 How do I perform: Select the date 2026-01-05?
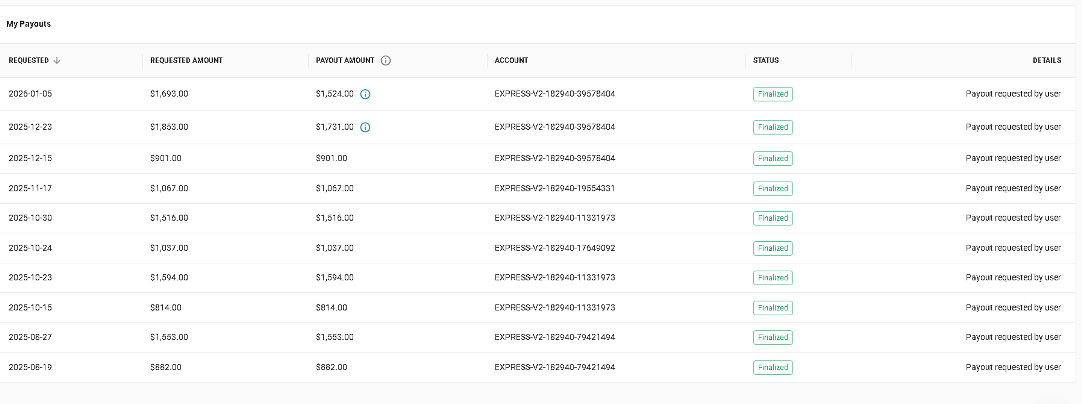tap(30, 94)
